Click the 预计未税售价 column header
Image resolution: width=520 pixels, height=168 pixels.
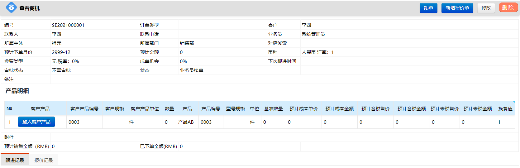point(444,109)
